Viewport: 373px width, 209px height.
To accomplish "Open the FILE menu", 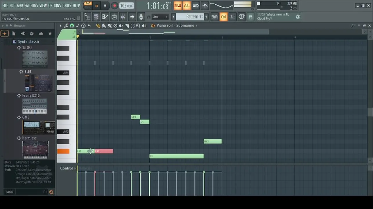I will 5,6.
